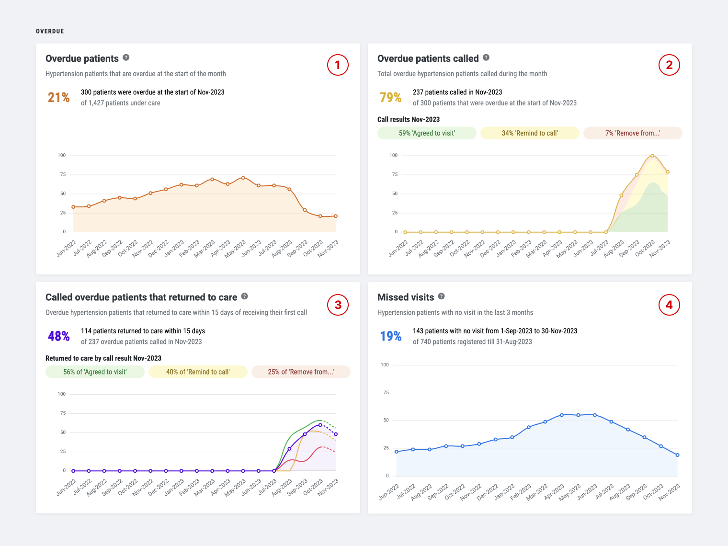
Task: Click Jun-2022 data point on Missed visits chart
Action: click(397, 452)
